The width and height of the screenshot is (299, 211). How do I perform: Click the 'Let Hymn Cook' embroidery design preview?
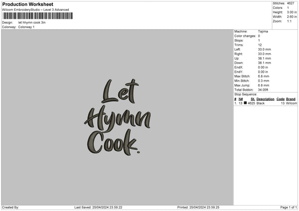(118, 117)
